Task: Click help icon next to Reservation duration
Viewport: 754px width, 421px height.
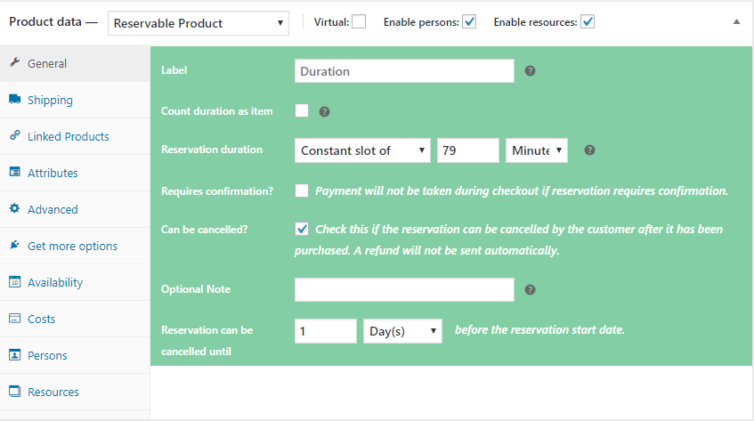Action: pyautogui.click(x=588, y=150)
